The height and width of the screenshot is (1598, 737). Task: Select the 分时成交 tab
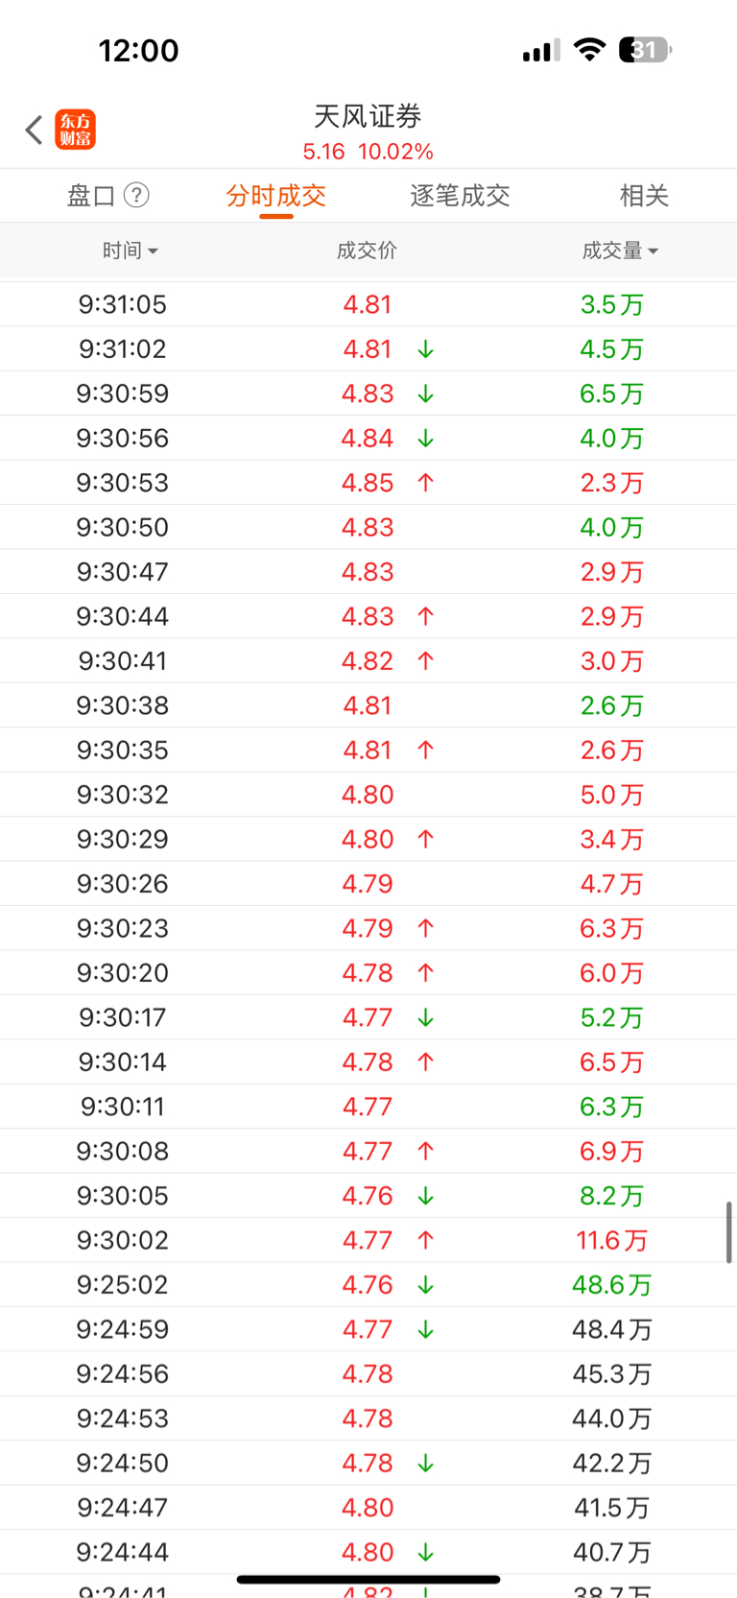pos(275,196)
